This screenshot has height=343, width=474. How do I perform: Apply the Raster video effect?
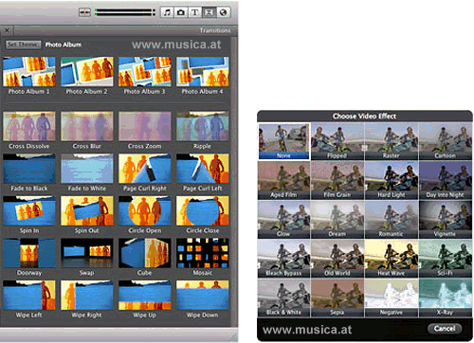click(x=392, y=141)
